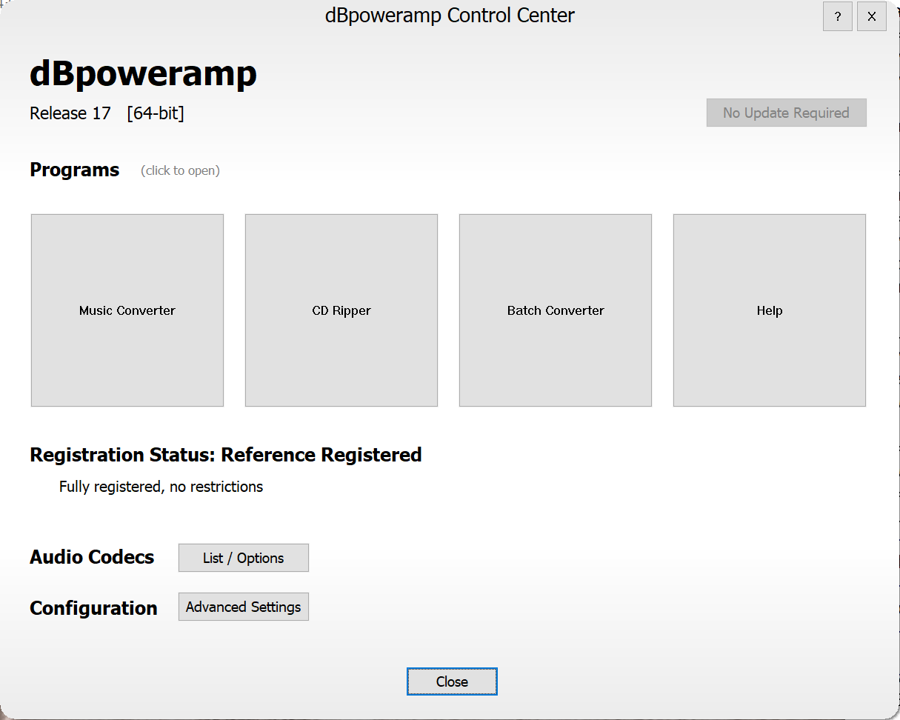Click the [64-bit] architecture label

click(x=156, y=113)
